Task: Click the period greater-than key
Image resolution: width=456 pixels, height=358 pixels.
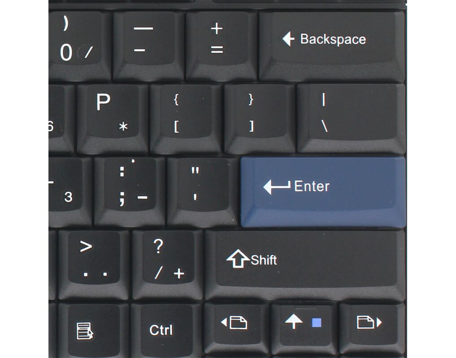Action: (94, 265)
